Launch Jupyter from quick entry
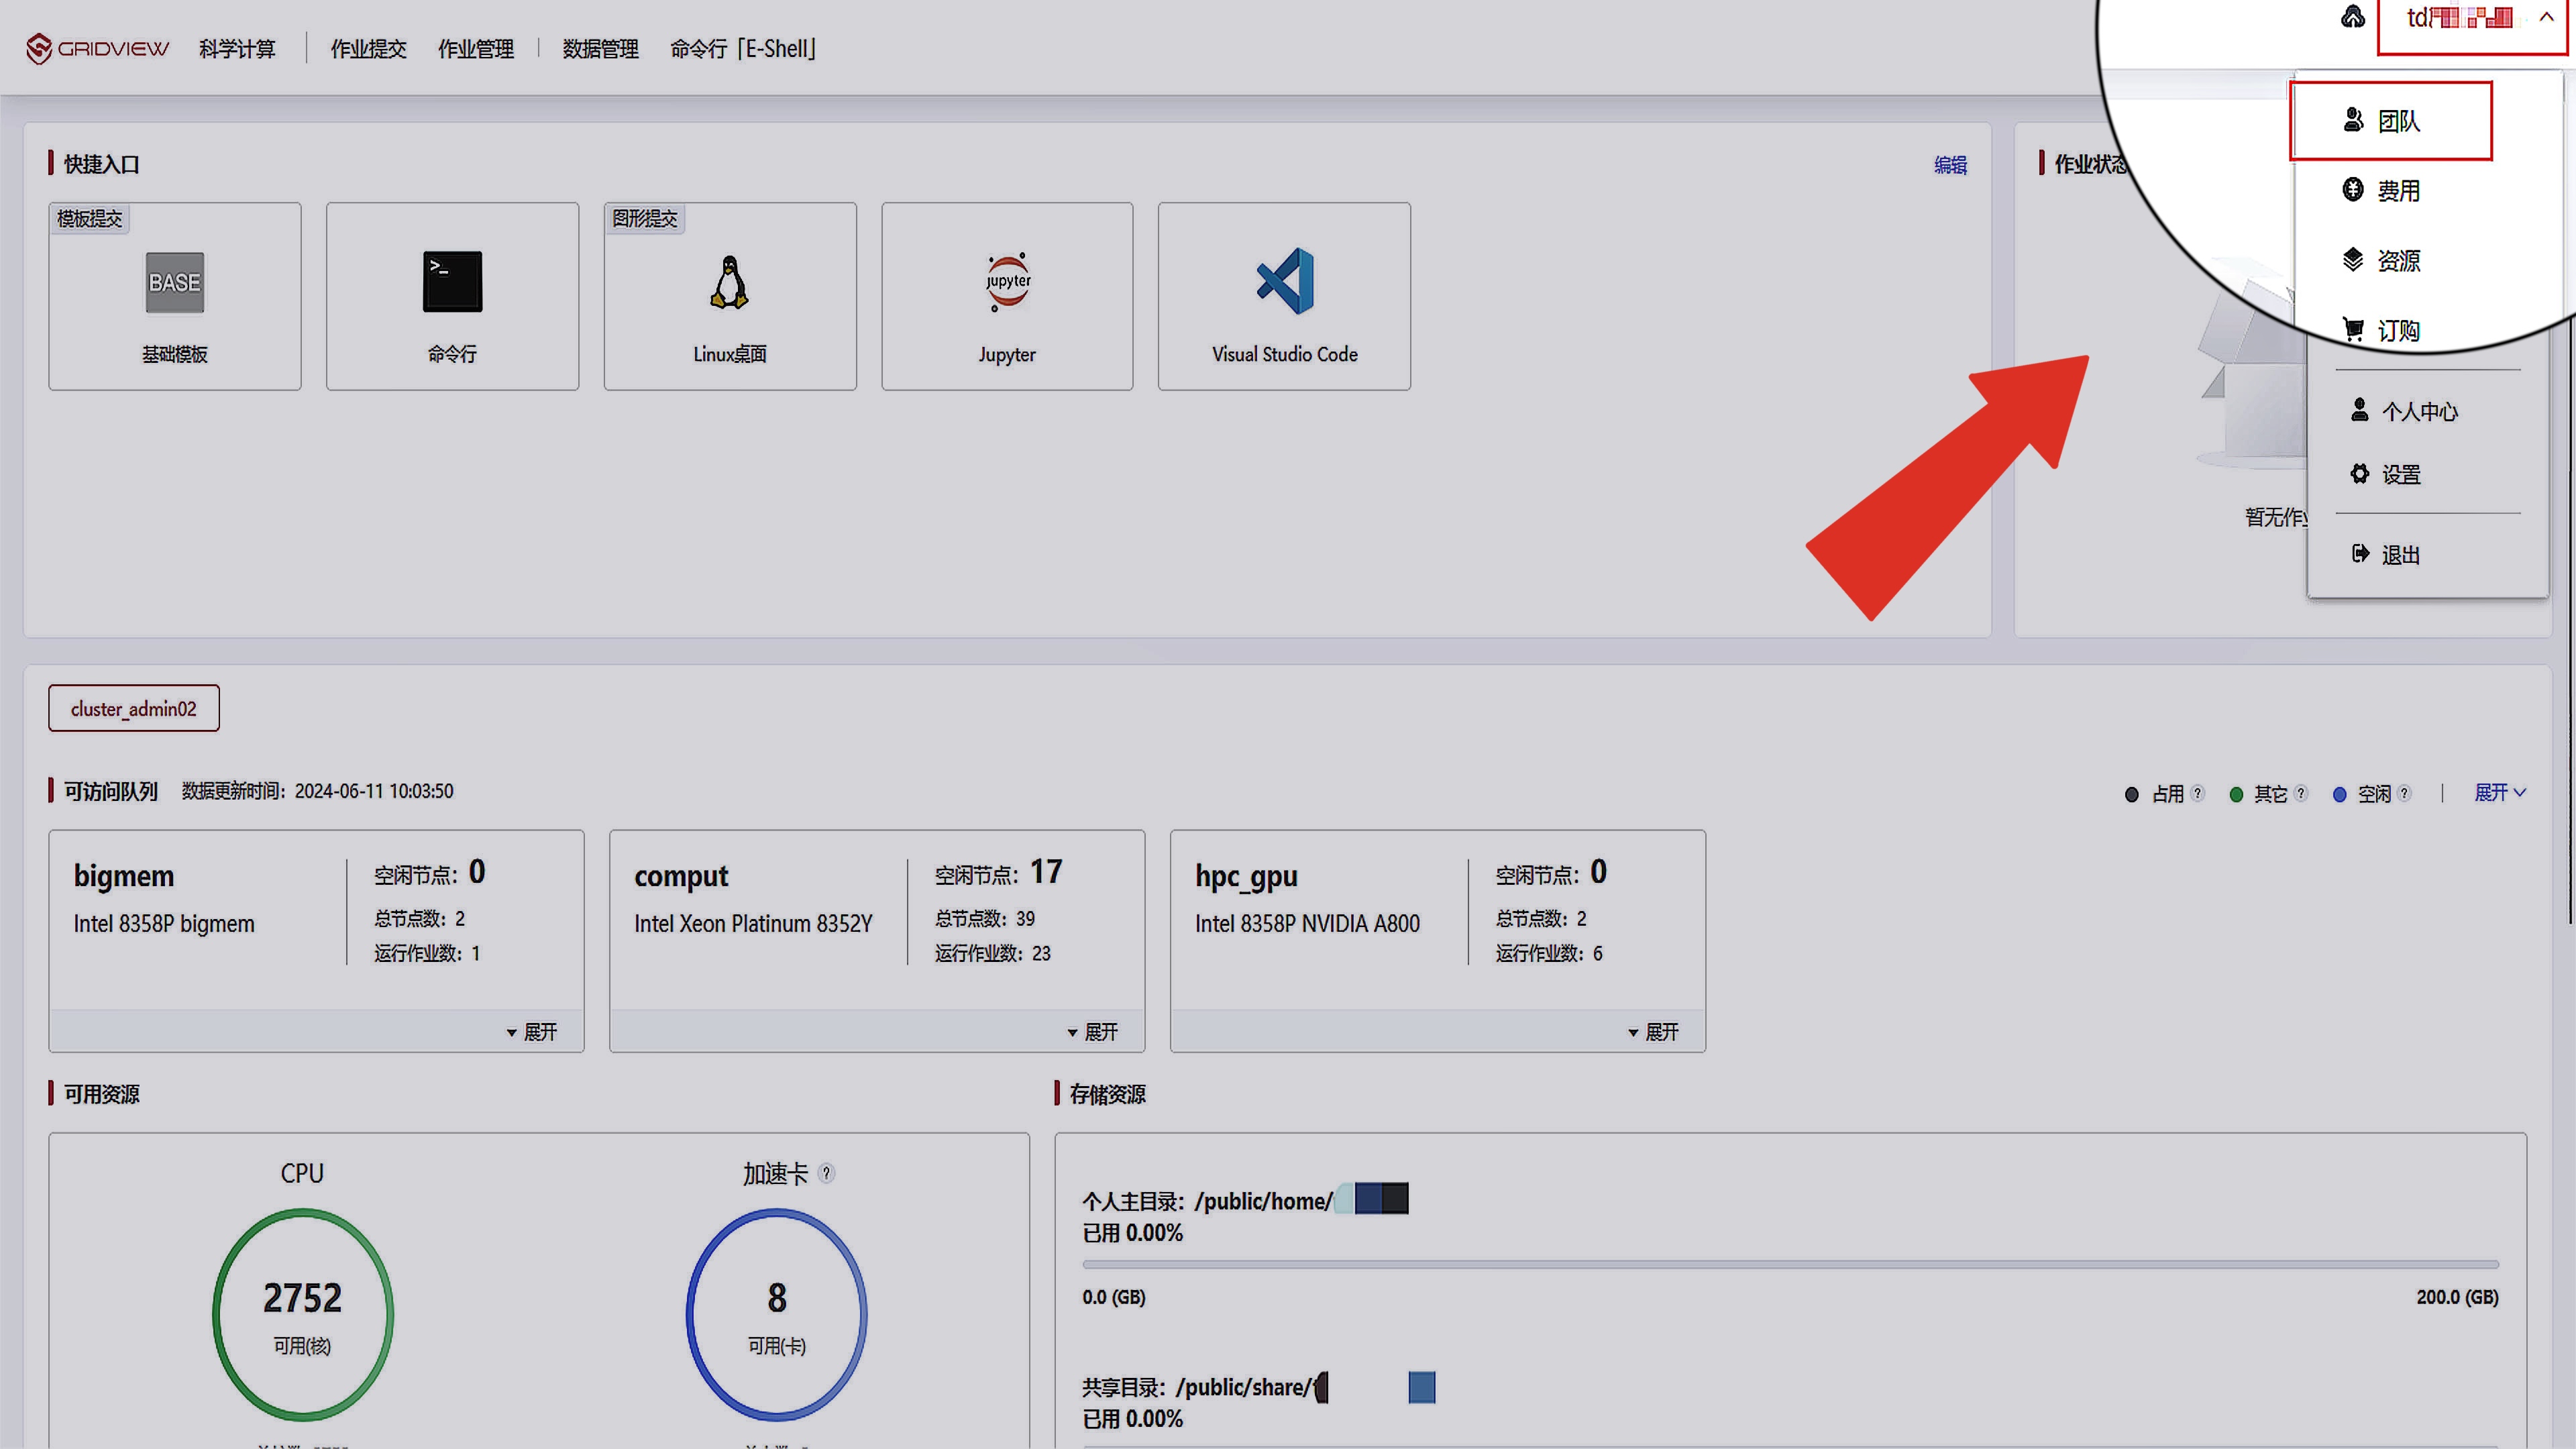This screenshot has width=2576, height=1449. (1007, 282)
